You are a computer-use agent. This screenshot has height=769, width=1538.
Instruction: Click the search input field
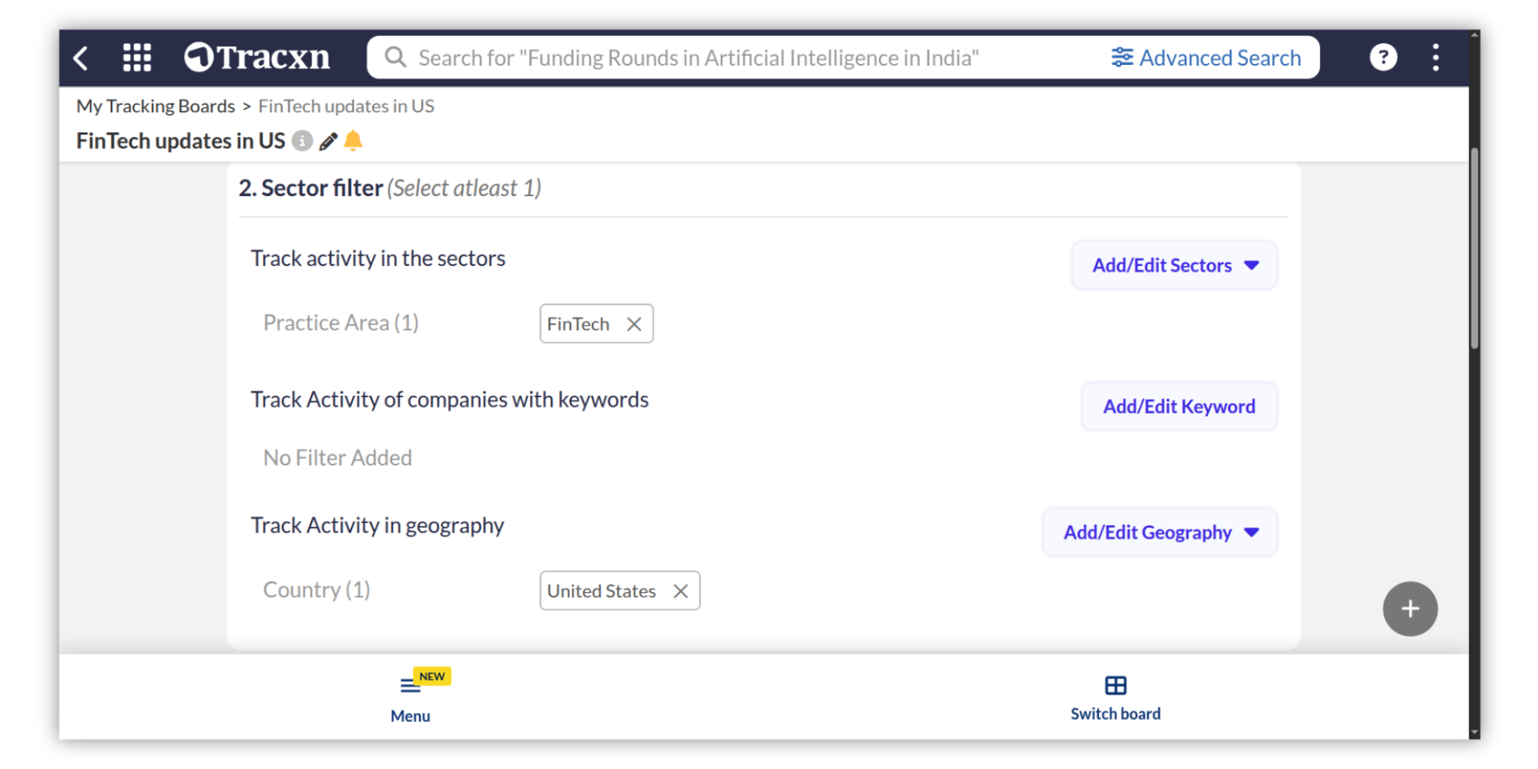(x=721, y=58)
